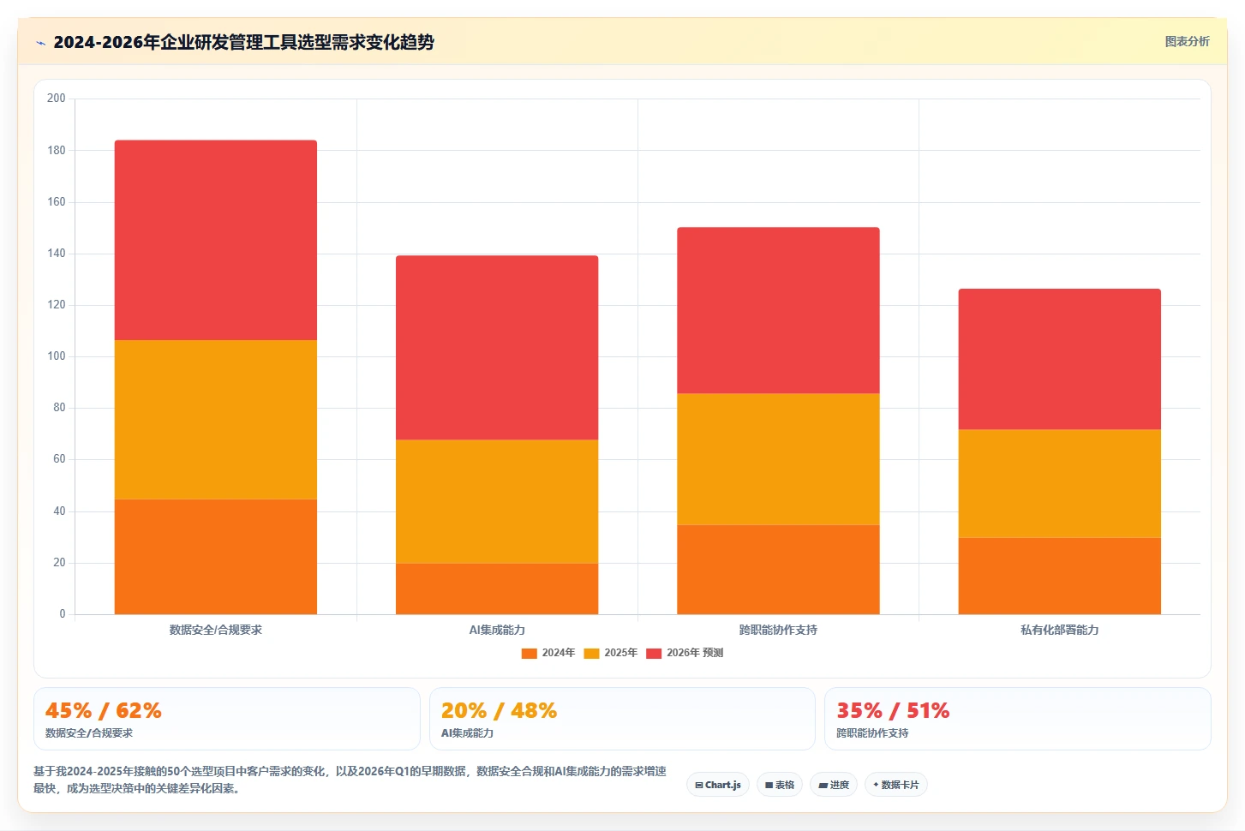Click the 2025 segment of AI集成能力 bar
The width and height of the screenshot is (1245, 831).
pyautogui.click(x=497, y=501)
